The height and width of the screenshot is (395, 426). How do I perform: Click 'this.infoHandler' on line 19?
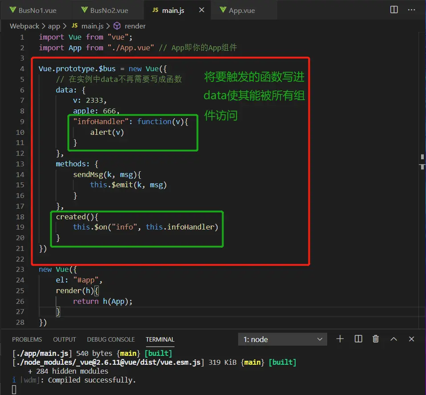point(180,227)
